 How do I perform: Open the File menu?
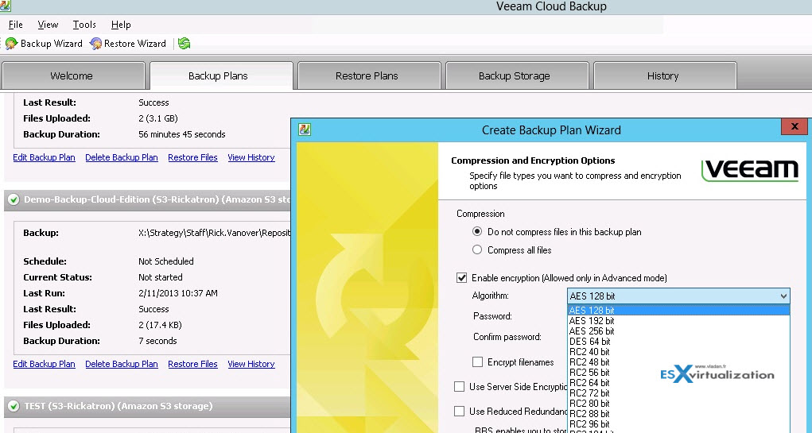tap(16, 25)
